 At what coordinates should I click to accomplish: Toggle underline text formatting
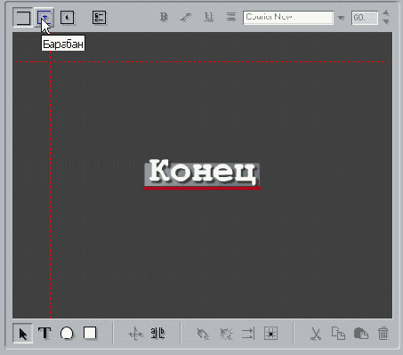click(x=208, y=17)
